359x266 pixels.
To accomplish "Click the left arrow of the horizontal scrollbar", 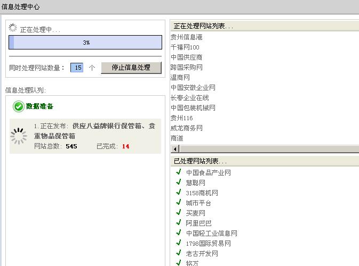I will 174,148.
